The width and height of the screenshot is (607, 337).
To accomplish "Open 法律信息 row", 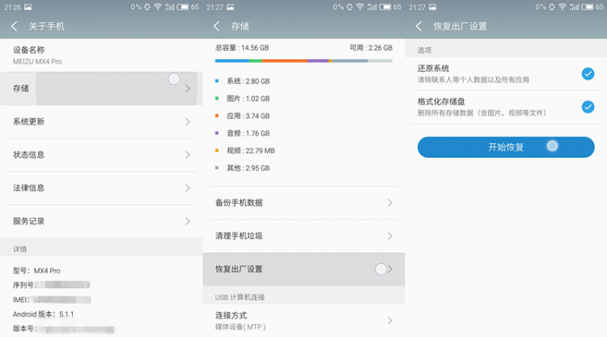I will pos(101,188).
